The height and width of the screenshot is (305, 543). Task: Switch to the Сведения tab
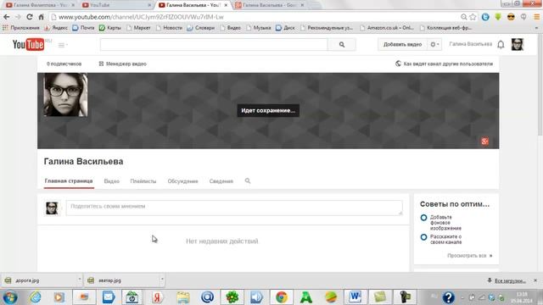(221, 181)
